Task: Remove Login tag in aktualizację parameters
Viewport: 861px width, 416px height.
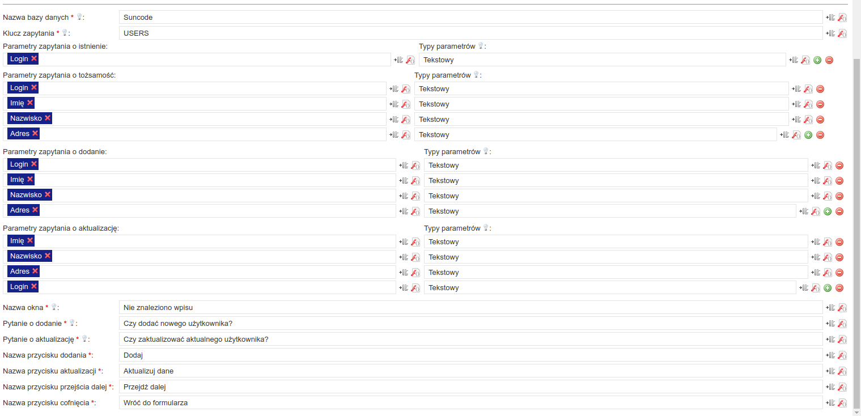Action: [x=34, y=286]
